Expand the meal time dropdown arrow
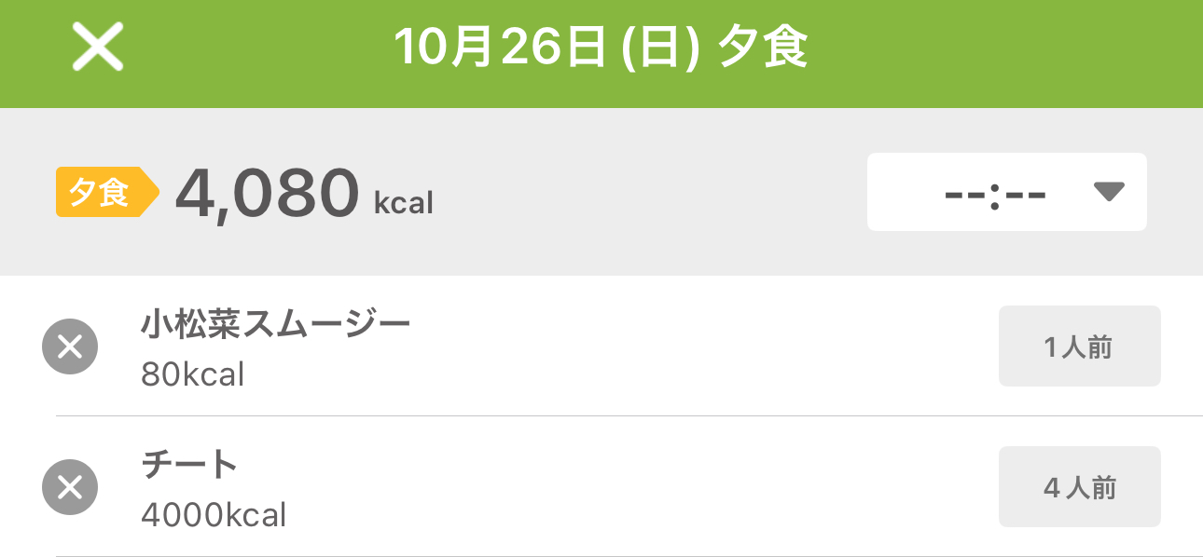The image size is (1203, 557). 1109,192
